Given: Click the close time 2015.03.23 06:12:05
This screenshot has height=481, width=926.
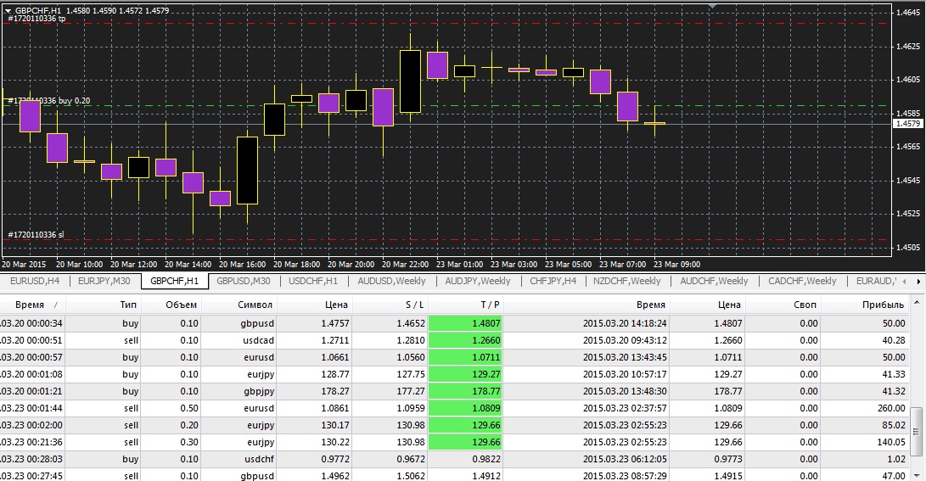Looking at the screenshot, I should click(625, 459).
